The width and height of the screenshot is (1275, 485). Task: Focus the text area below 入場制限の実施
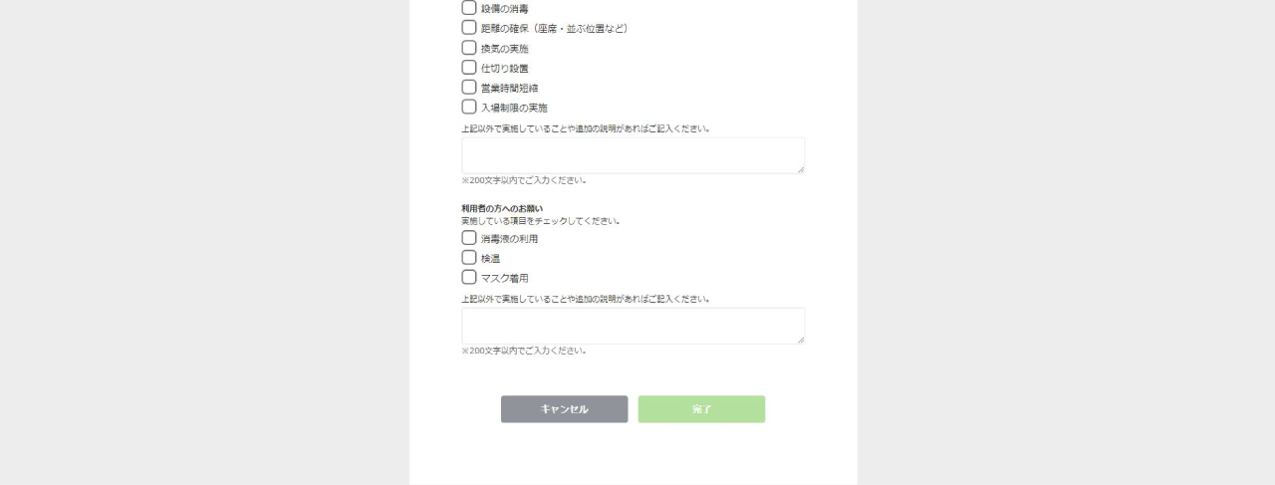(x=633, y=155)
